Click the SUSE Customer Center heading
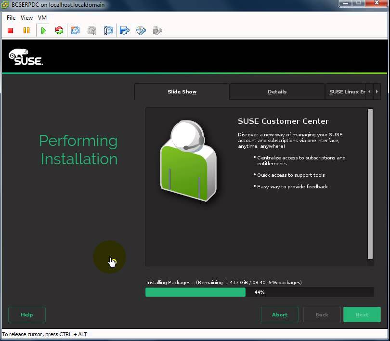Image resolution: width=390 pixels, height=341 pixels. 283,121
